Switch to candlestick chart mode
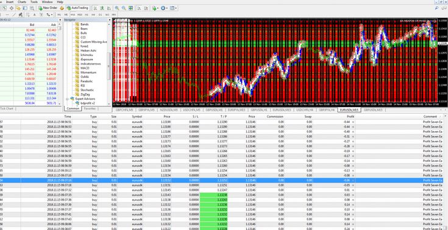 tap(102, 8)
